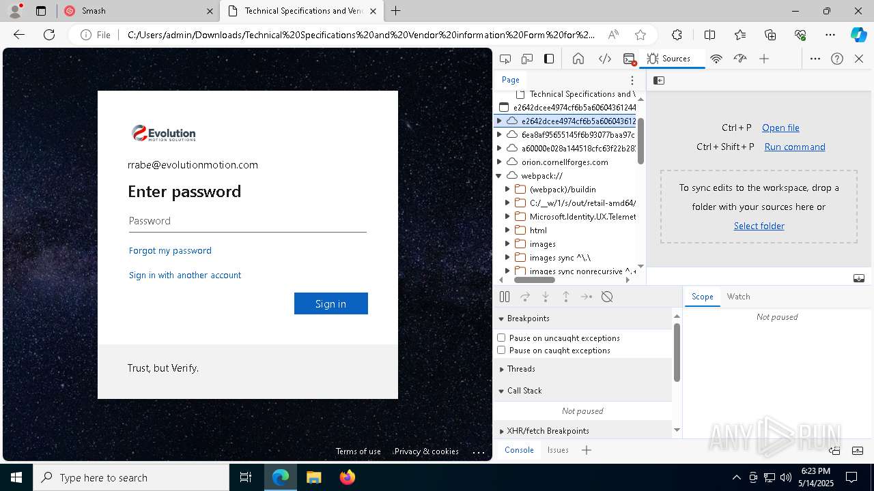Switch to the Smash browser tab
This screenshot has height=491, width=874.
tap(139, 11)
